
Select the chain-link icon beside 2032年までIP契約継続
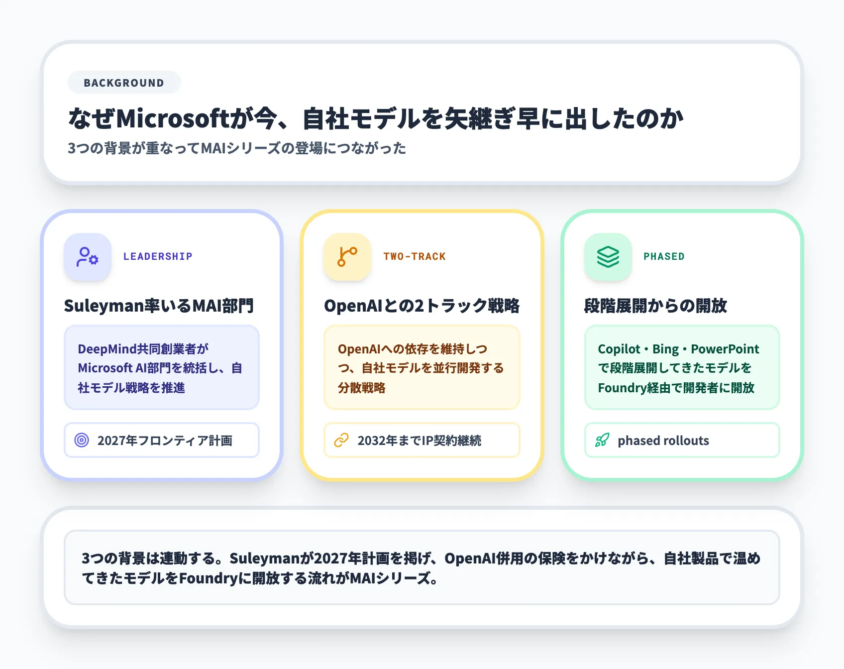341,440
